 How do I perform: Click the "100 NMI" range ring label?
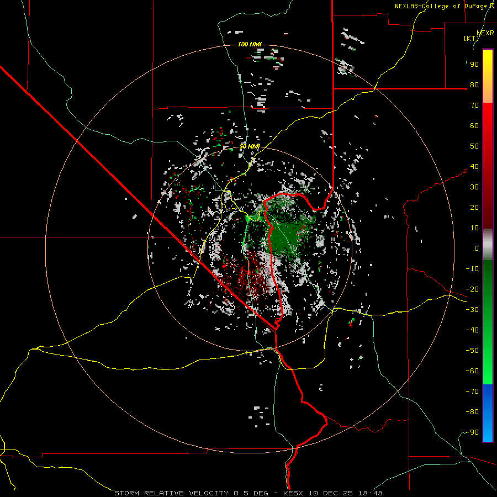point(250,44)
